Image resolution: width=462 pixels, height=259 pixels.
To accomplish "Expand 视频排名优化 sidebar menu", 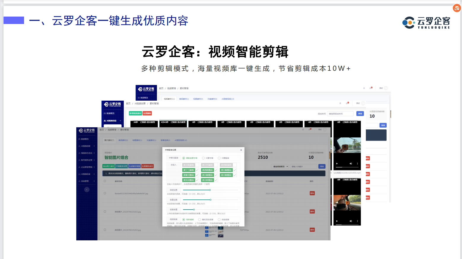I will pyautogui.click(x=87, y=153).
